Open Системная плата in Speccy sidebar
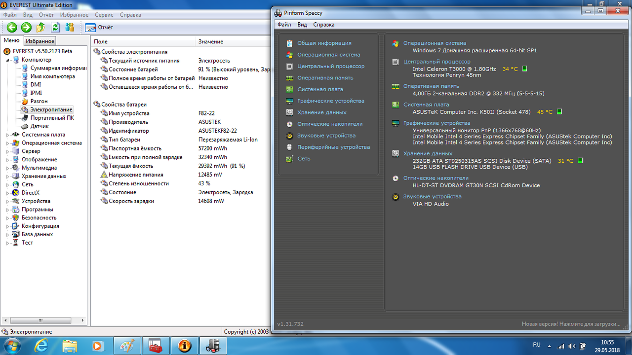Screen dimensions: 632x355 (x=320, y=89)
